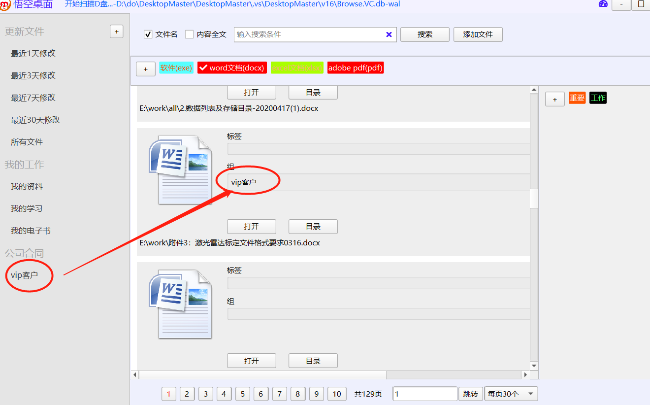The image size is (650, 405).
Task: Show files from 最近7天修改
Action: click(33, 98)
